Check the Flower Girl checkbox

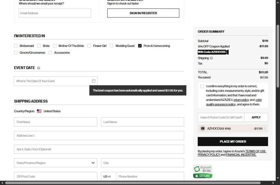(x=89, y=46)
